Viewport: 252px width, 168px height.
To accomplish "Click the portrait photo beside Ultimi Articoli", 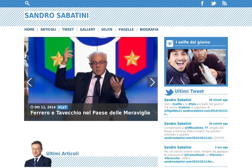I will [x=38, y=154].
